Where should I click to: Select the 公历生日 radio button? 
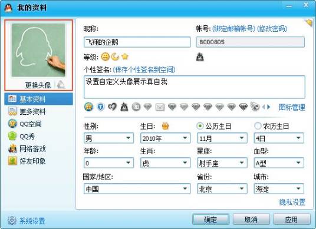tap(200, 126)
